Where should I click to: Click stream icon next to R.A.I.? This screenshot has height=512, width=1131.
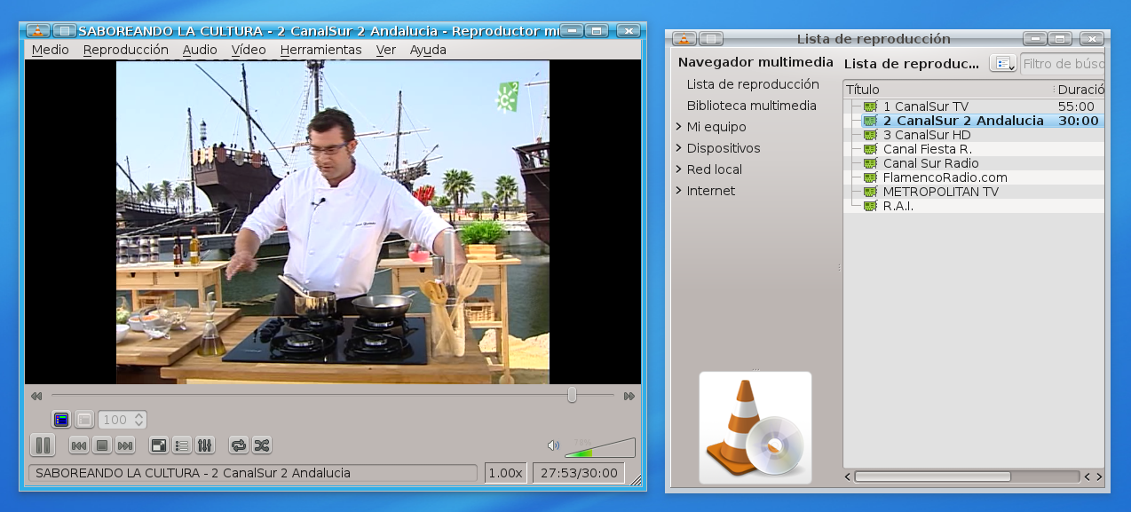click(870, 206)
